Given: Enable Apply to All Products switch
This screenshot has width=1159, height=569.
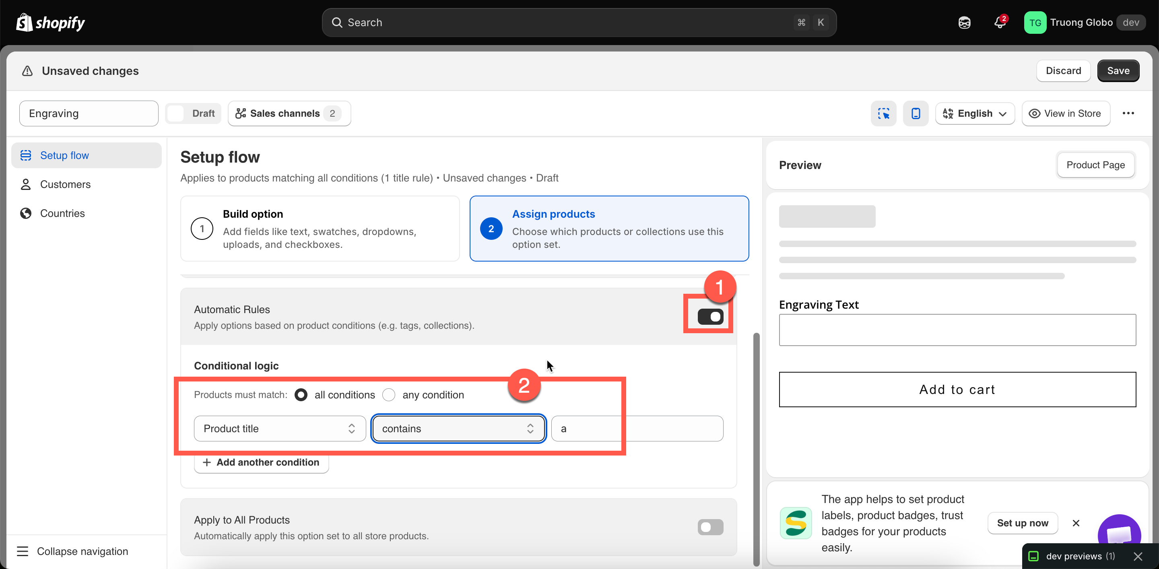Looking at the screenshot, I should [710, 527].
